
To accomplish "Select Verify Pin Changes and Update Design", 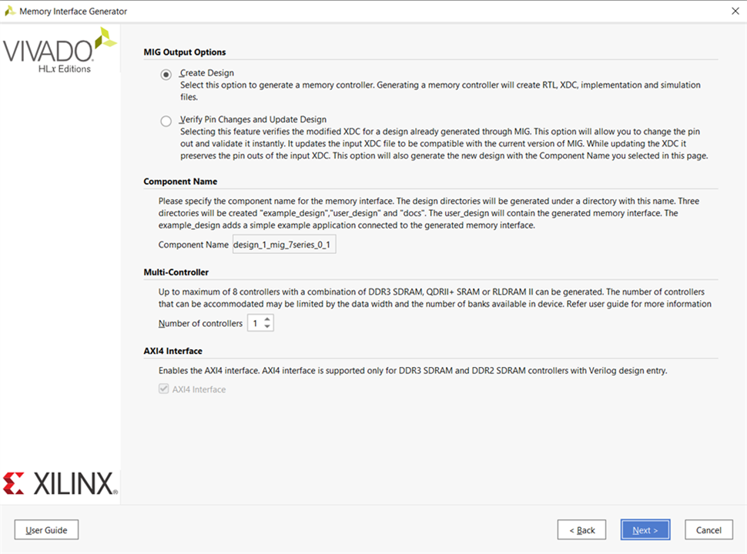I will (166, 121).
